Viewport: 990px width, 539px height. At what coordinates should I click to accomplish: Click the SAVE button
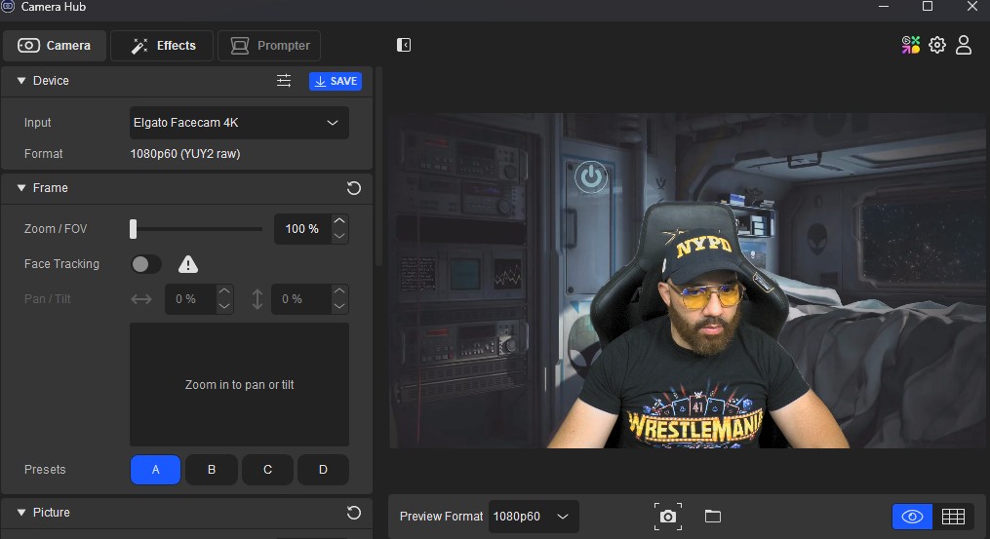(336, 81)
